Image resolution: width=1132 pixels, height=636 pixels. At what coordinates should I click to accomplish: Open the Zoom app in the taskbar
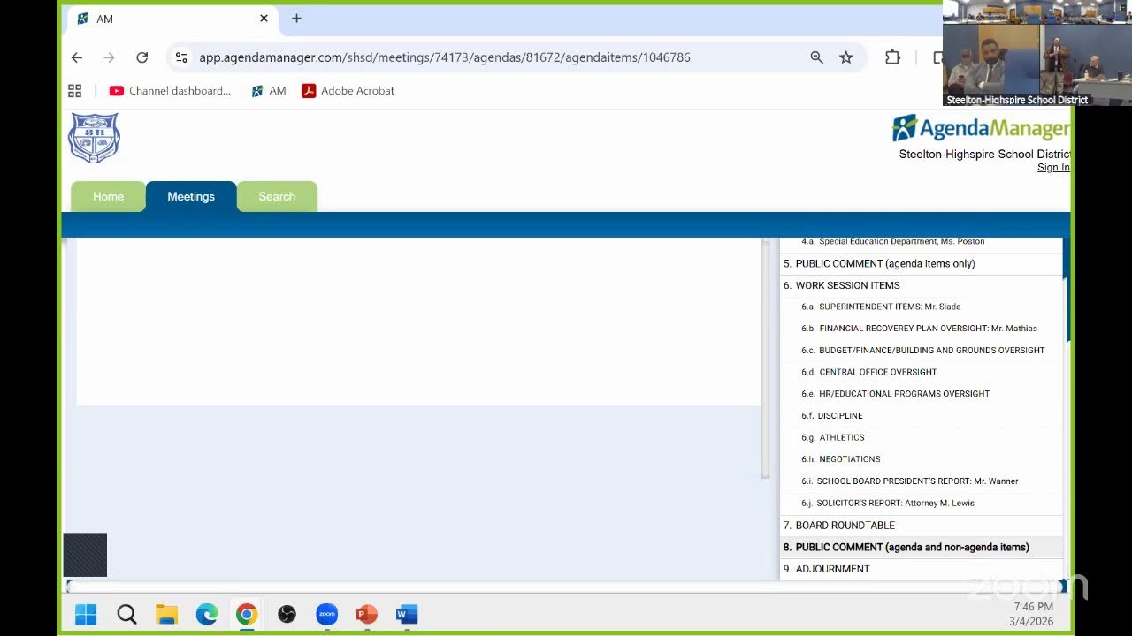point(327,615)
